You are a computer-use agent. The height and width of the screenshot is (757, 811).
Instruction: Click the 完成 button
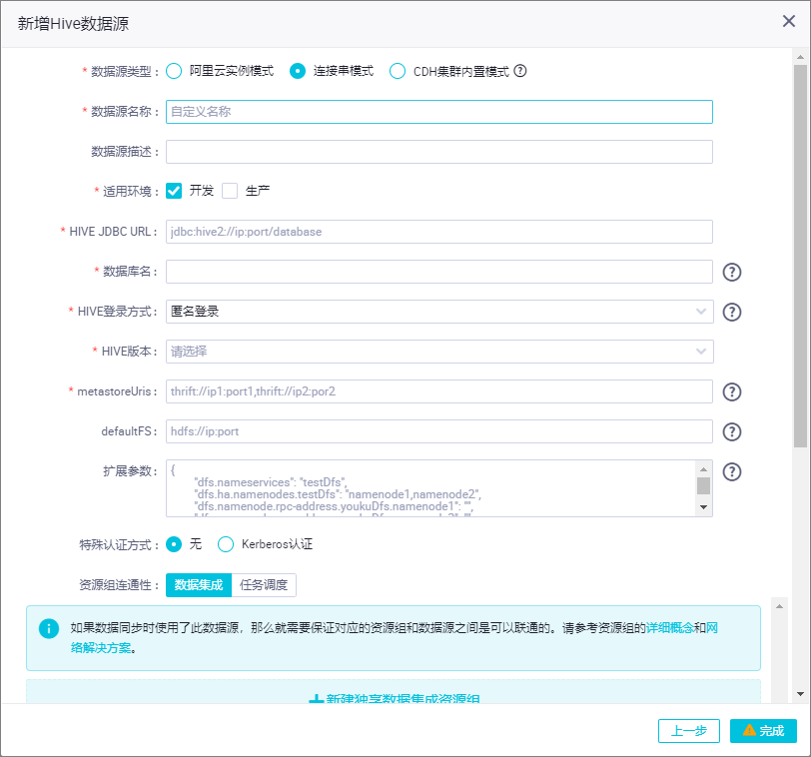pyautogui.click(x=763, y=731)
